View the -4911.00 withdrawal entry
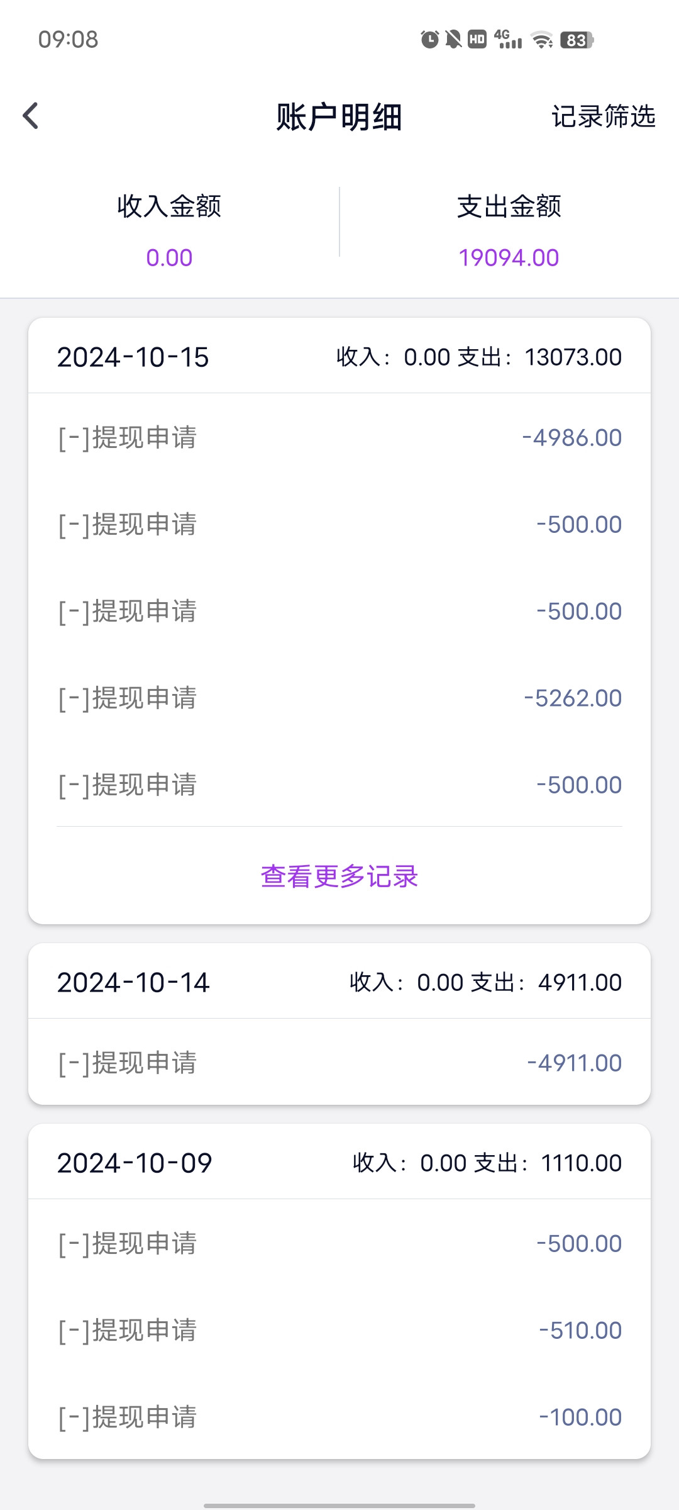This screenshot has width=679, height=1510. (339, 1063)
